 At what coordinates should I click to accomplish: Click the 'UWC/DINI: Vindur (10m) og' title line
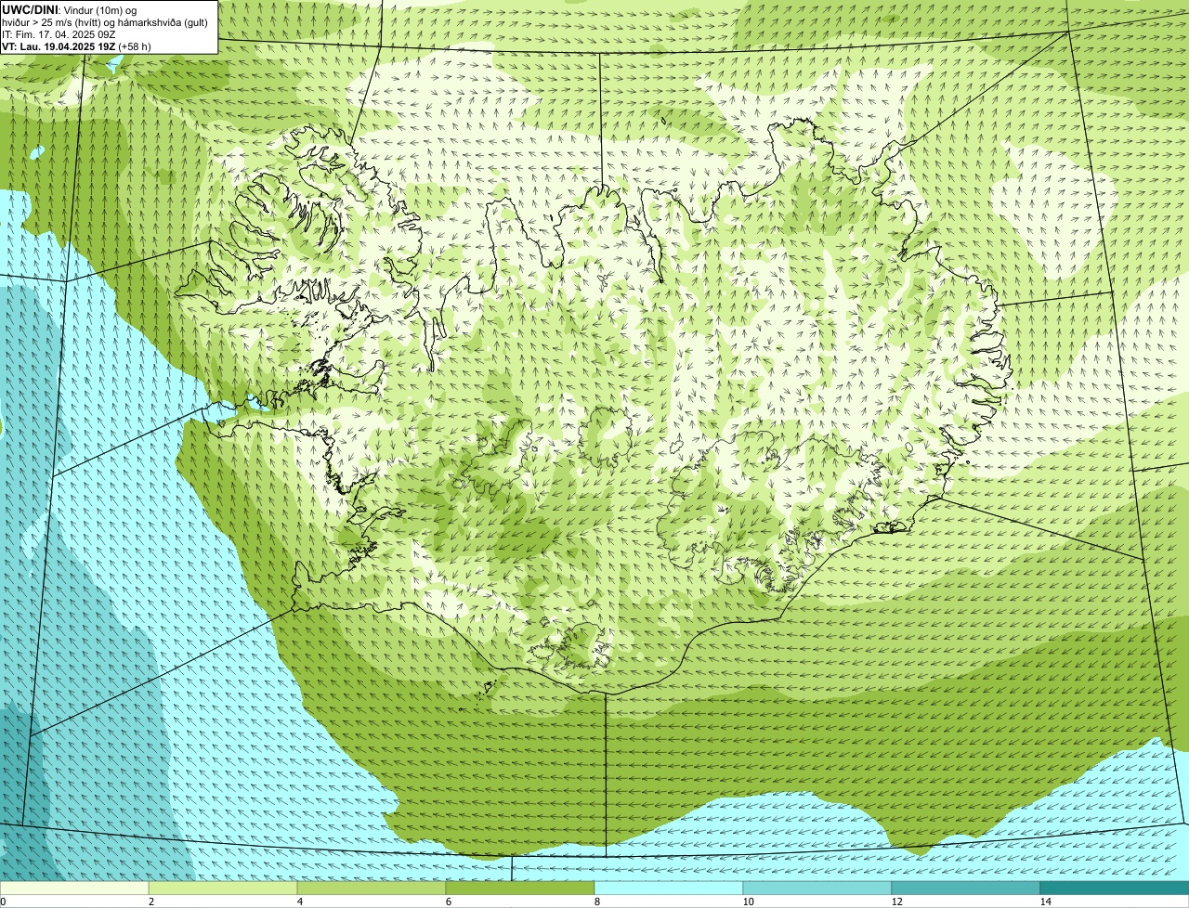[x=70, y=9]
